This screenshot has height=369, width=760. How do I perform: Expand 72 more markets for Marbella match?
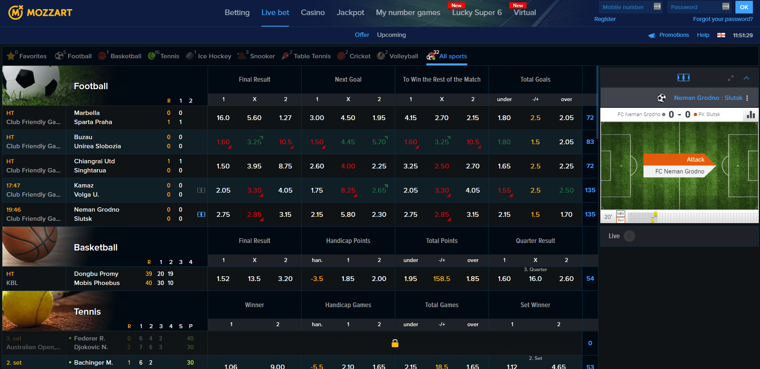(590, 118)
